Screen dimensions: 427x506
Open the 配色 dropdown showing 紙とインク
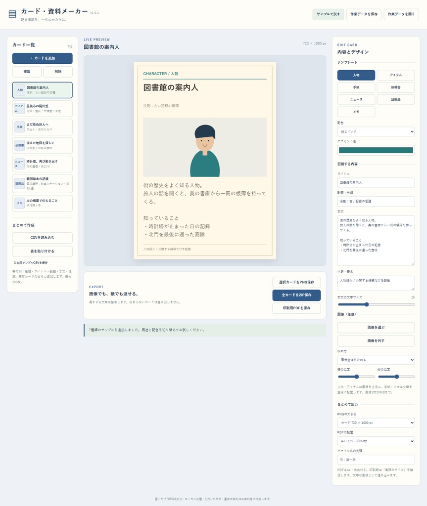coord(376,131)
